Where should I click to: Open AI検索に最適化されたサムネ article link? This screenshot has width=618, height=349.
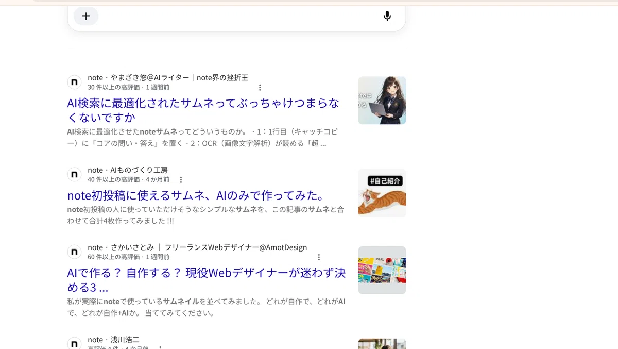click(203, 110)
